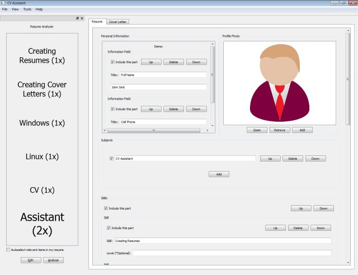Add a new subject
This screenshot has height=275, width=358.
(x=219, y=174)
